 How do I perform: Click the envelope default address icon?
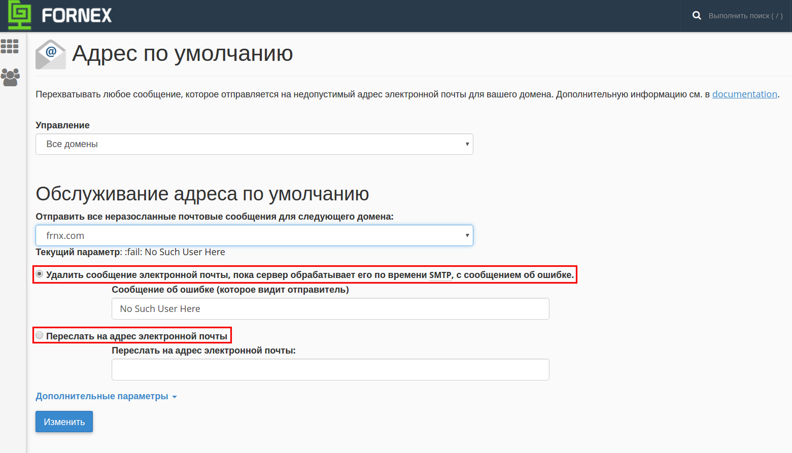pos(50,54)
